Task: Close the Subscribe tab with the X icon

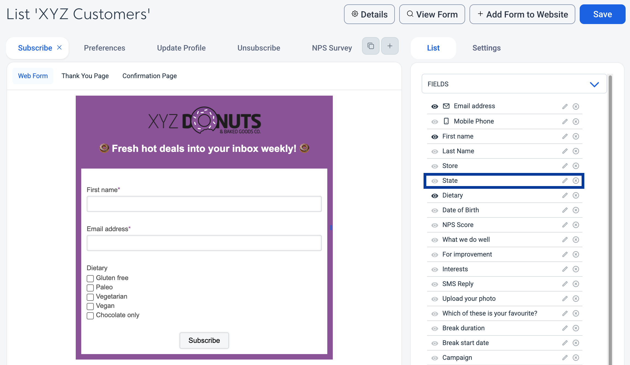Action: coord(59,48)
